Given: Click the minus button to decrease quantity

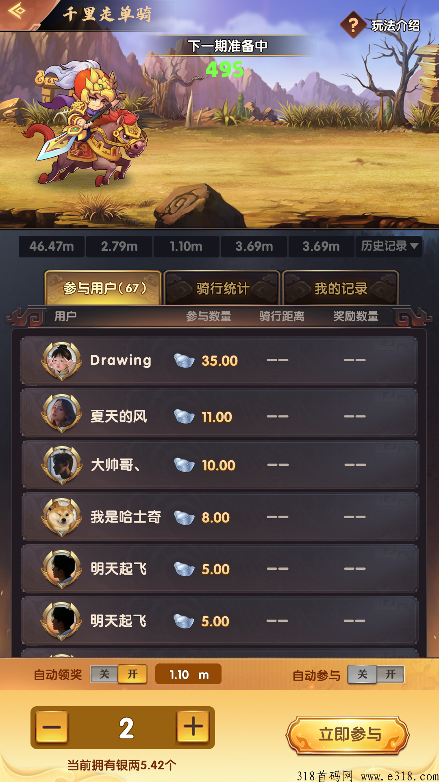Looking at the screenshot, I should pos(52,727).
